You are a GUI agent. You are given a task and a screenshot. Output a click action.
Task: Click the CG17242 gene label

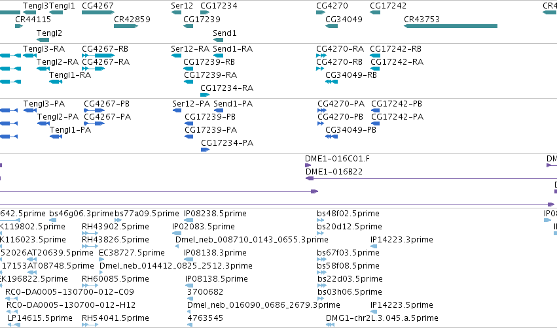pyautogui.click(x=388, y=6)
